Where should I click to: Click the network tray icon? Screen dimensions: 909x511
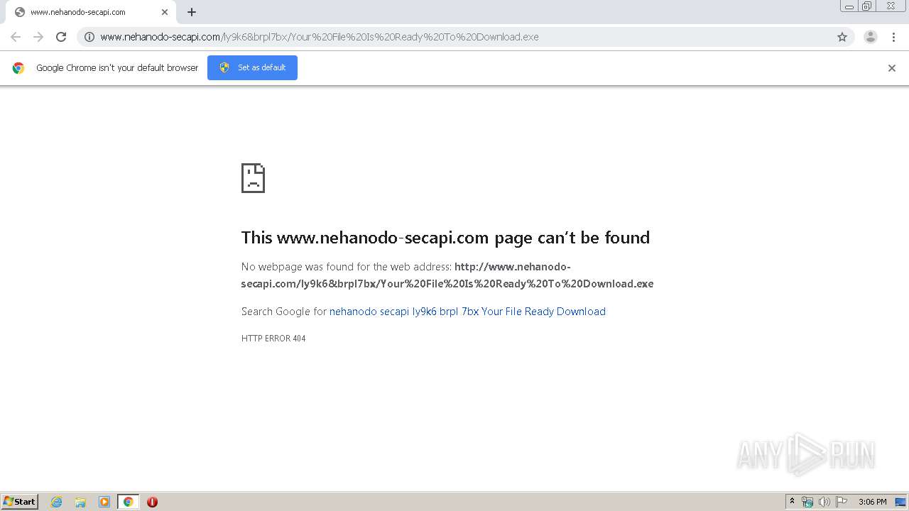coord(807,502)
